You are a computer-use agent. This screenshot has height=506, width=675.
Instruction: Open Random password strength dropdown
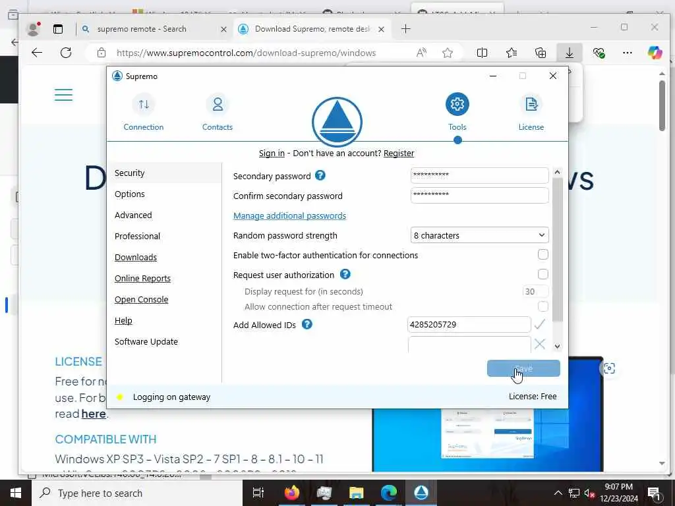pyautogui.click(x=480, y=235)
